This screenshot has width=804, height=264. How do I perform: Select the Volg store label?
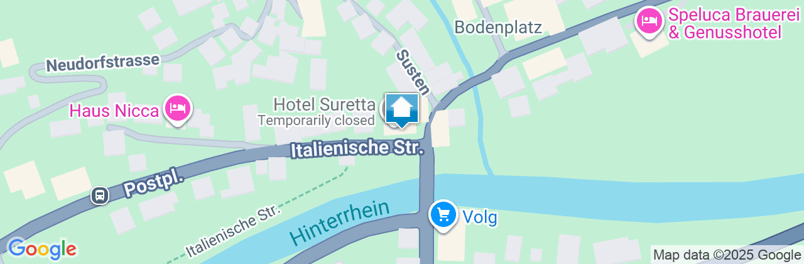[x=480, y=217]
